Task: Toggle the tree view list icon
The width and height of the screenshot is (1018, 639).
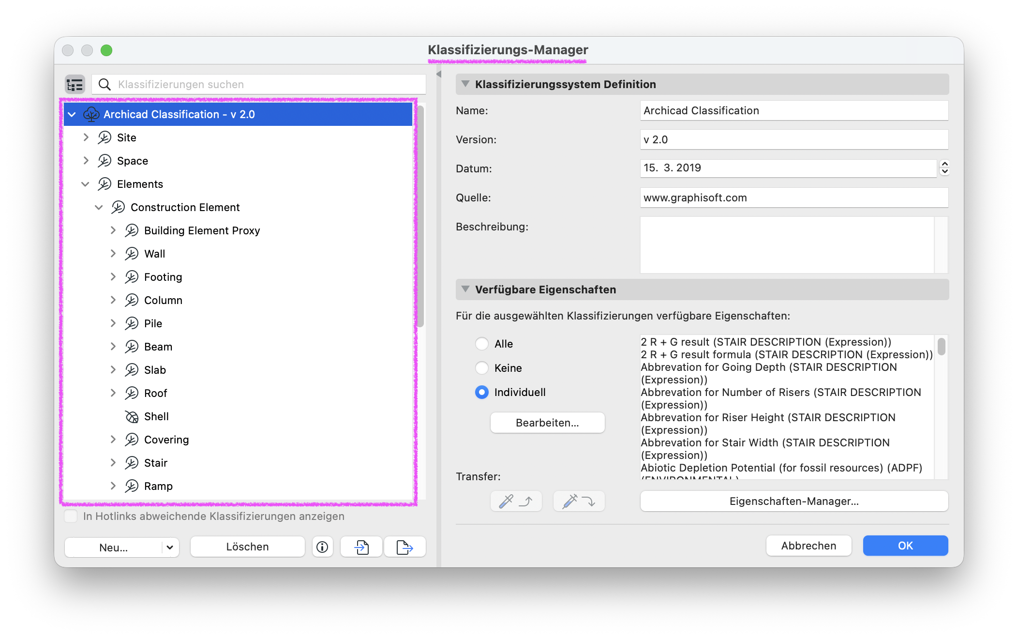Action: (x=75, y=85)
